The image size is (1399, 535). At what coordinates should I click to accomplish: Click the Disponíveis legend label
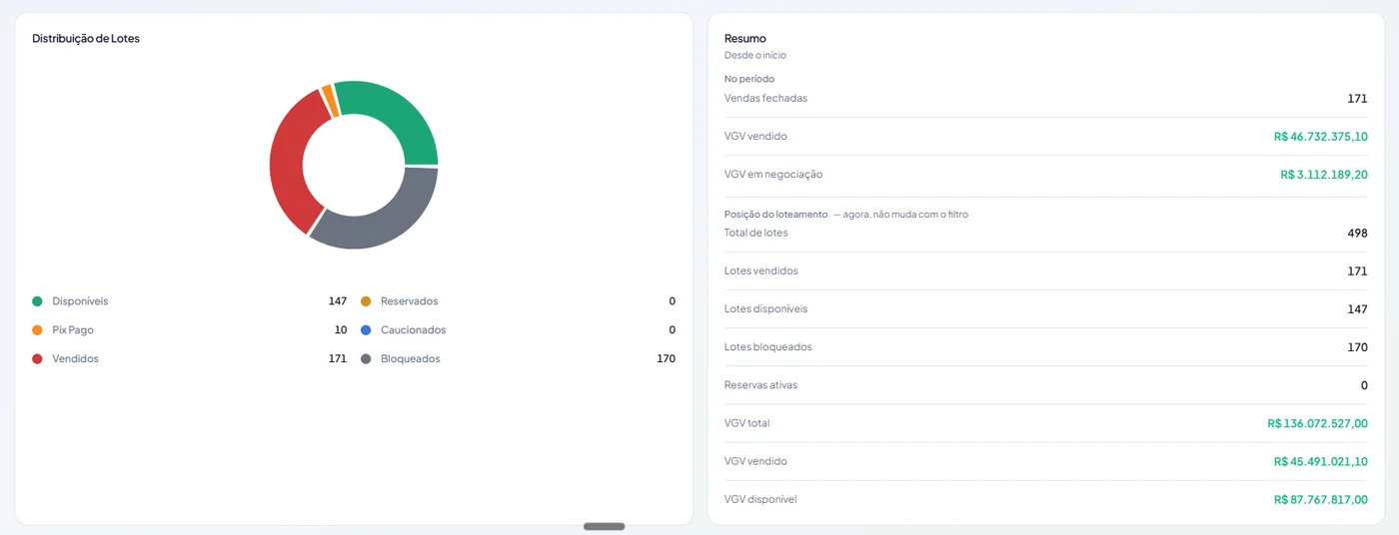(80, 301)
